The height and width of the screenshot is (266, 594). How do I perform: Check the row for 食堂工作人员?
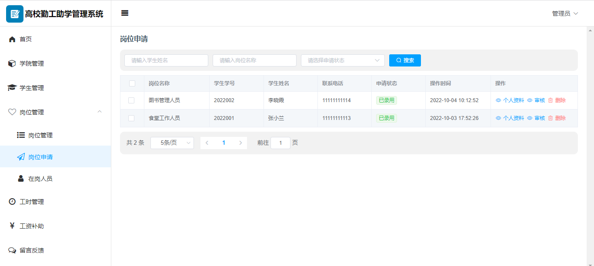point(131,118)
